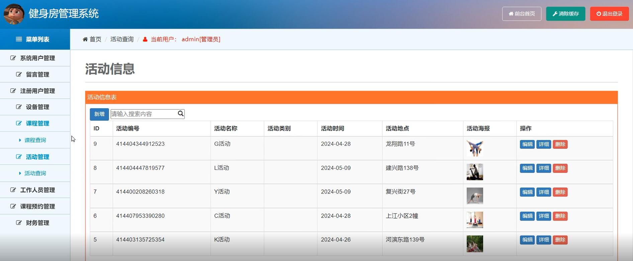Open the 前台首页 button

(x=522, y=14)
